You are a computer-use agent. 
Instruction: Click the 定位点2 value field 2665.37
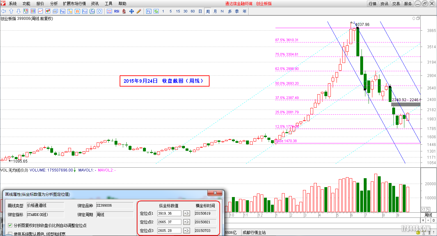pos(169,222)
